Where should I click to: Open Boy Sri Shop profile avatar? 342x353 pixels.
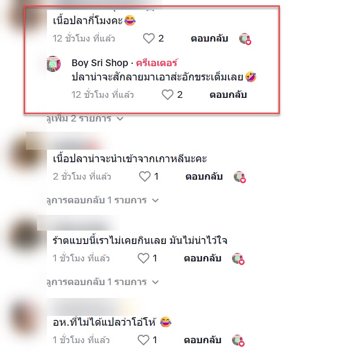[54, 64]
